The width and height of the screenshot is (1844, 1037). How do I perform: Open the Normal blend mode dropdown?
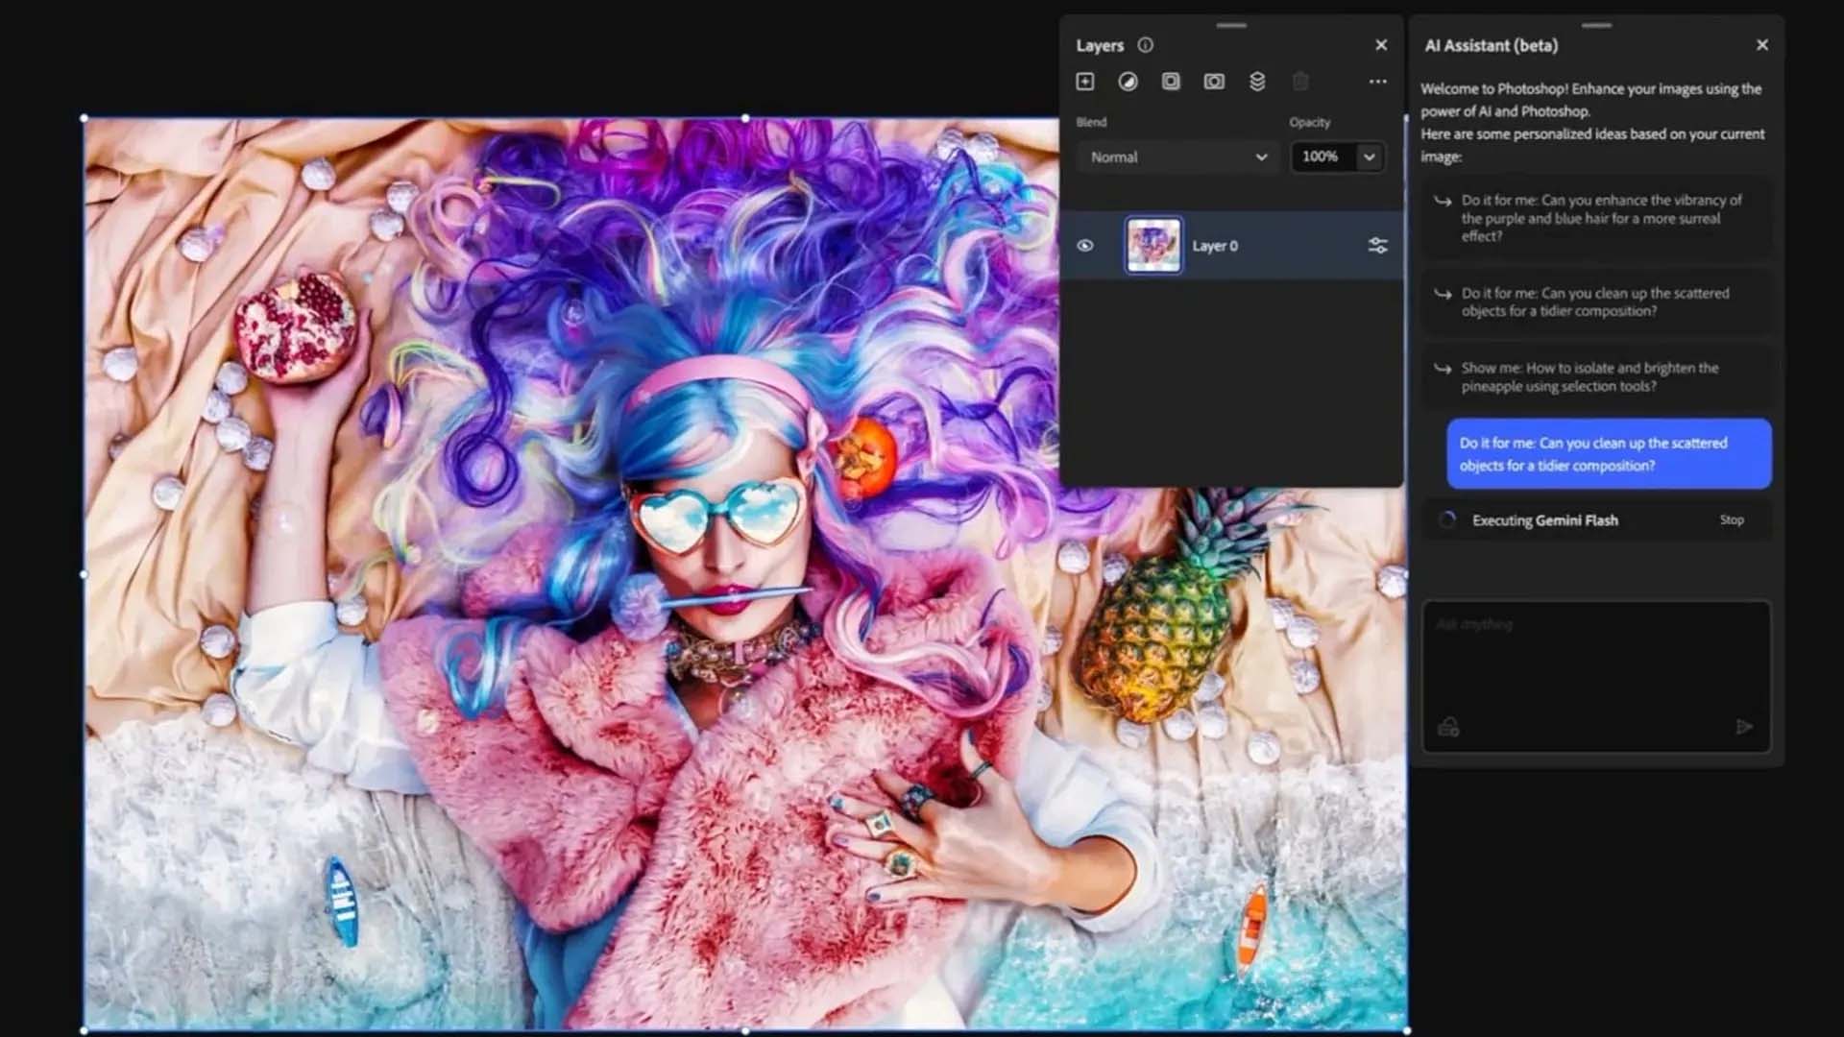pos(1177,157)
